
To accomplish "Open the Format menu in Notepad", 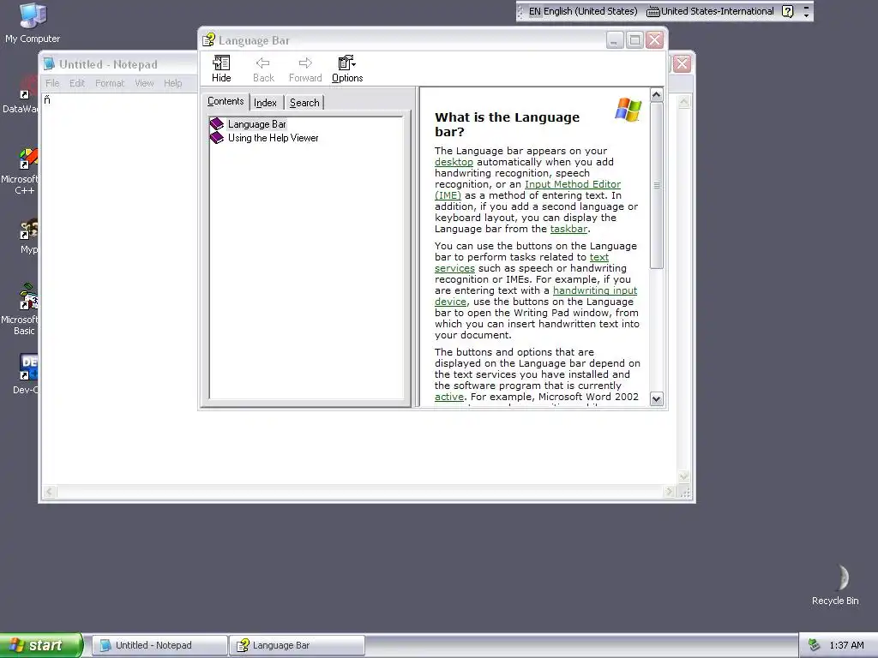I will tap(110, 83).
